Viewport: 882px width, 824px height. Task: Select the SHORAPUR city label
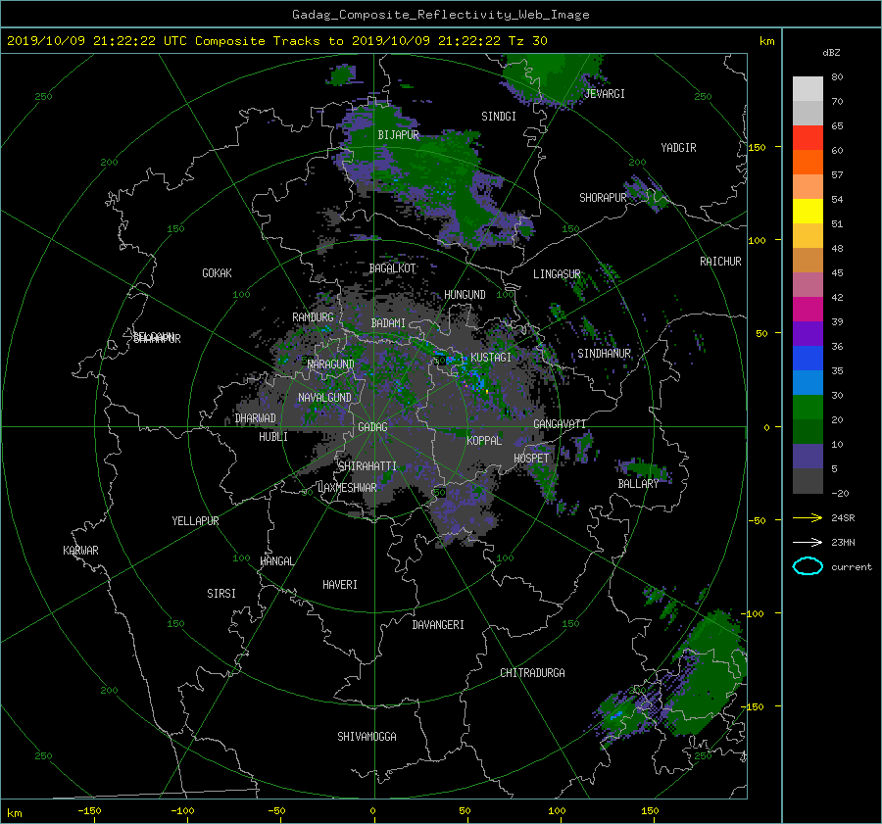[x=603, y=198]
